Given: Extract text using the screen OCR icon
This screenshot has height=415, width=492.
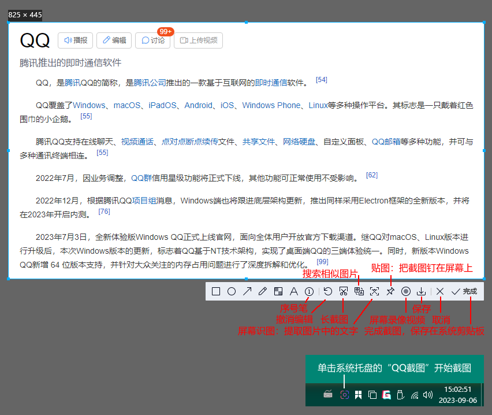Looking at the screenshot, I should point(375,291).
